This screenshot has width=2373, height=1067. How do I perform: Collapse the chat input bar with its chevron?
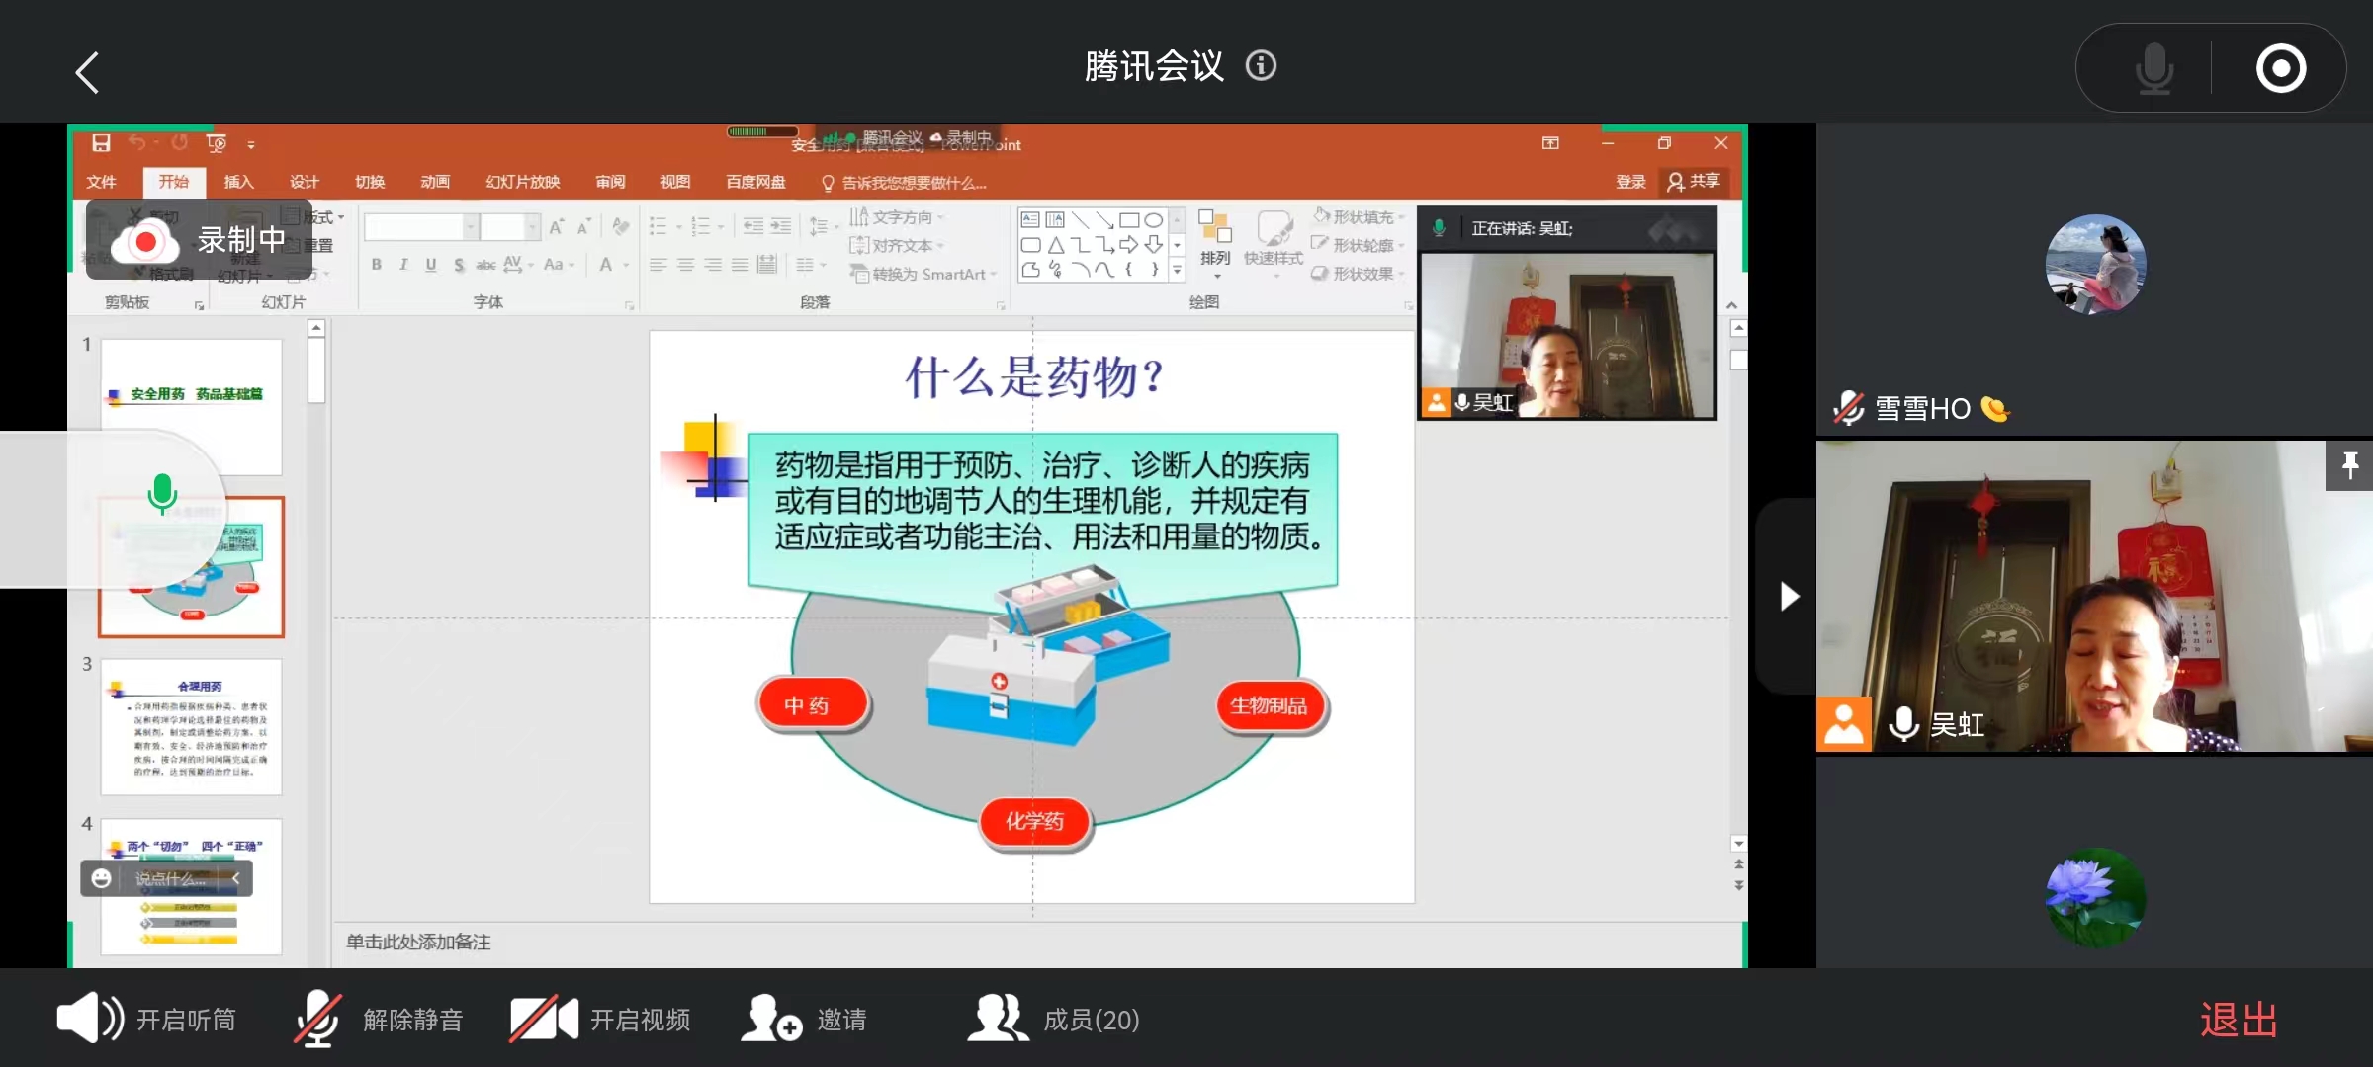(x=235, y=878)
